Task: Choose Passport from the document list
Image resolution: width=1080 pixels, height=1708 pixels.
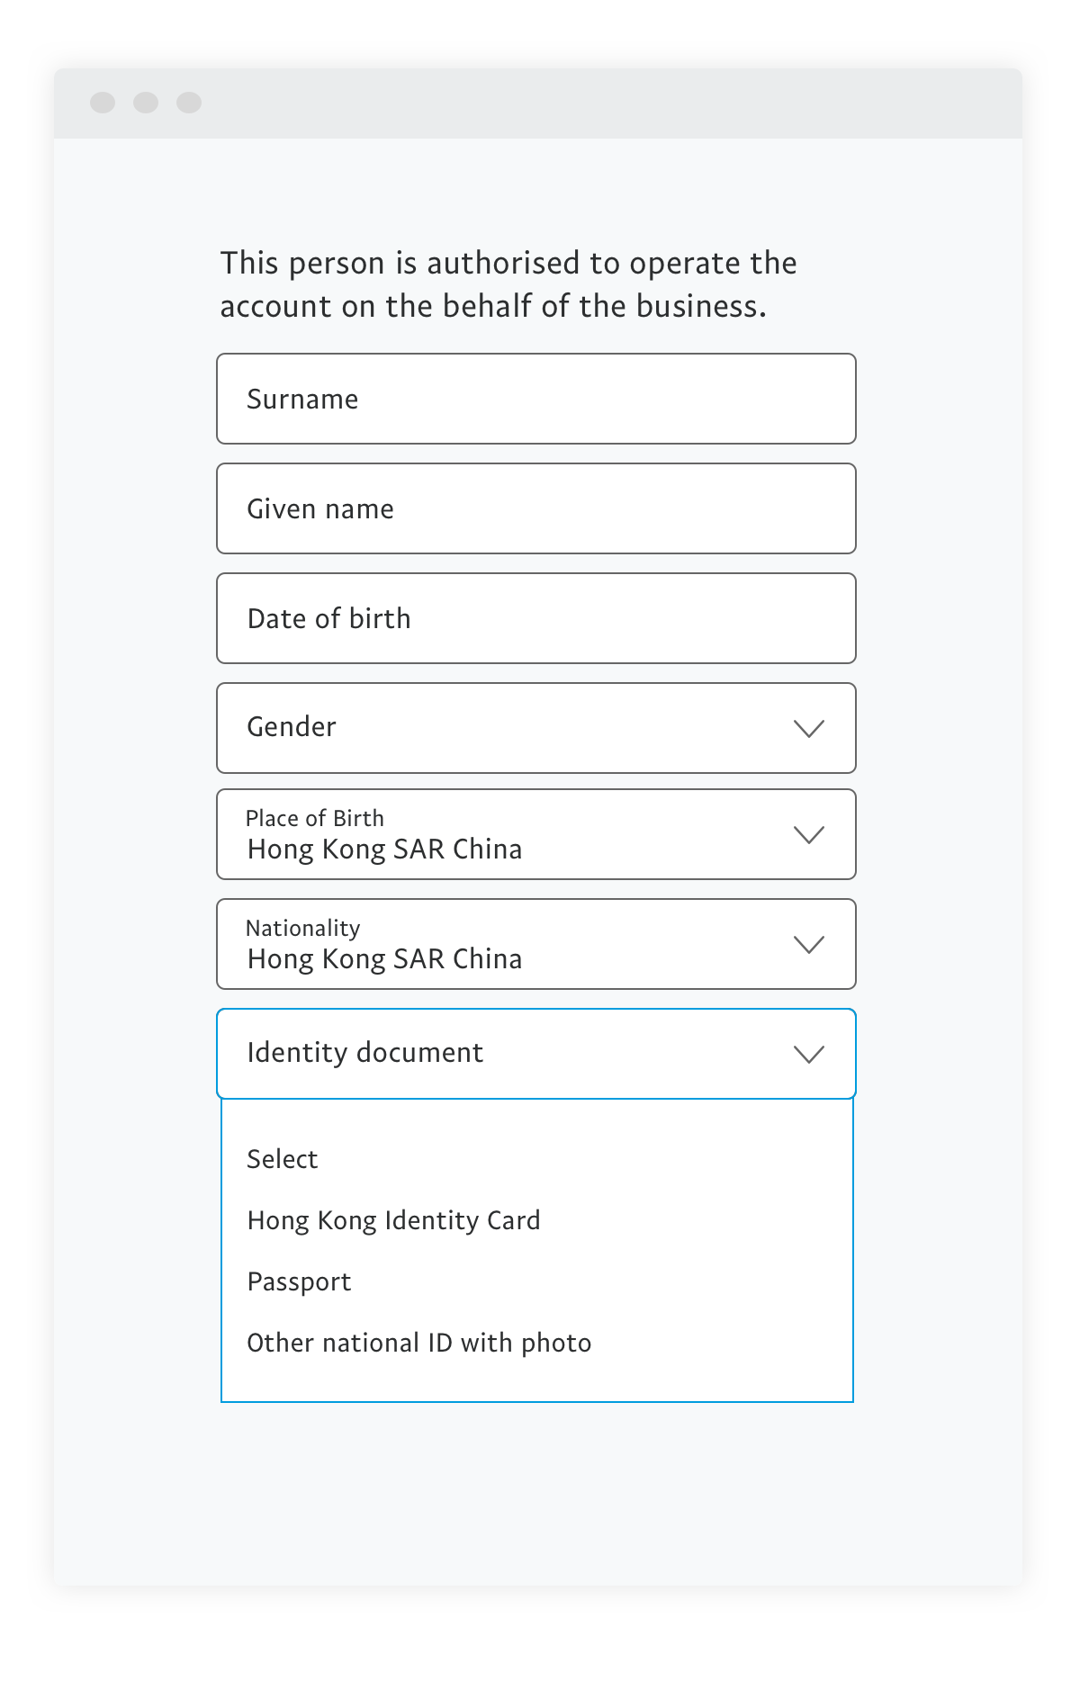Action: pos(299,1281)
